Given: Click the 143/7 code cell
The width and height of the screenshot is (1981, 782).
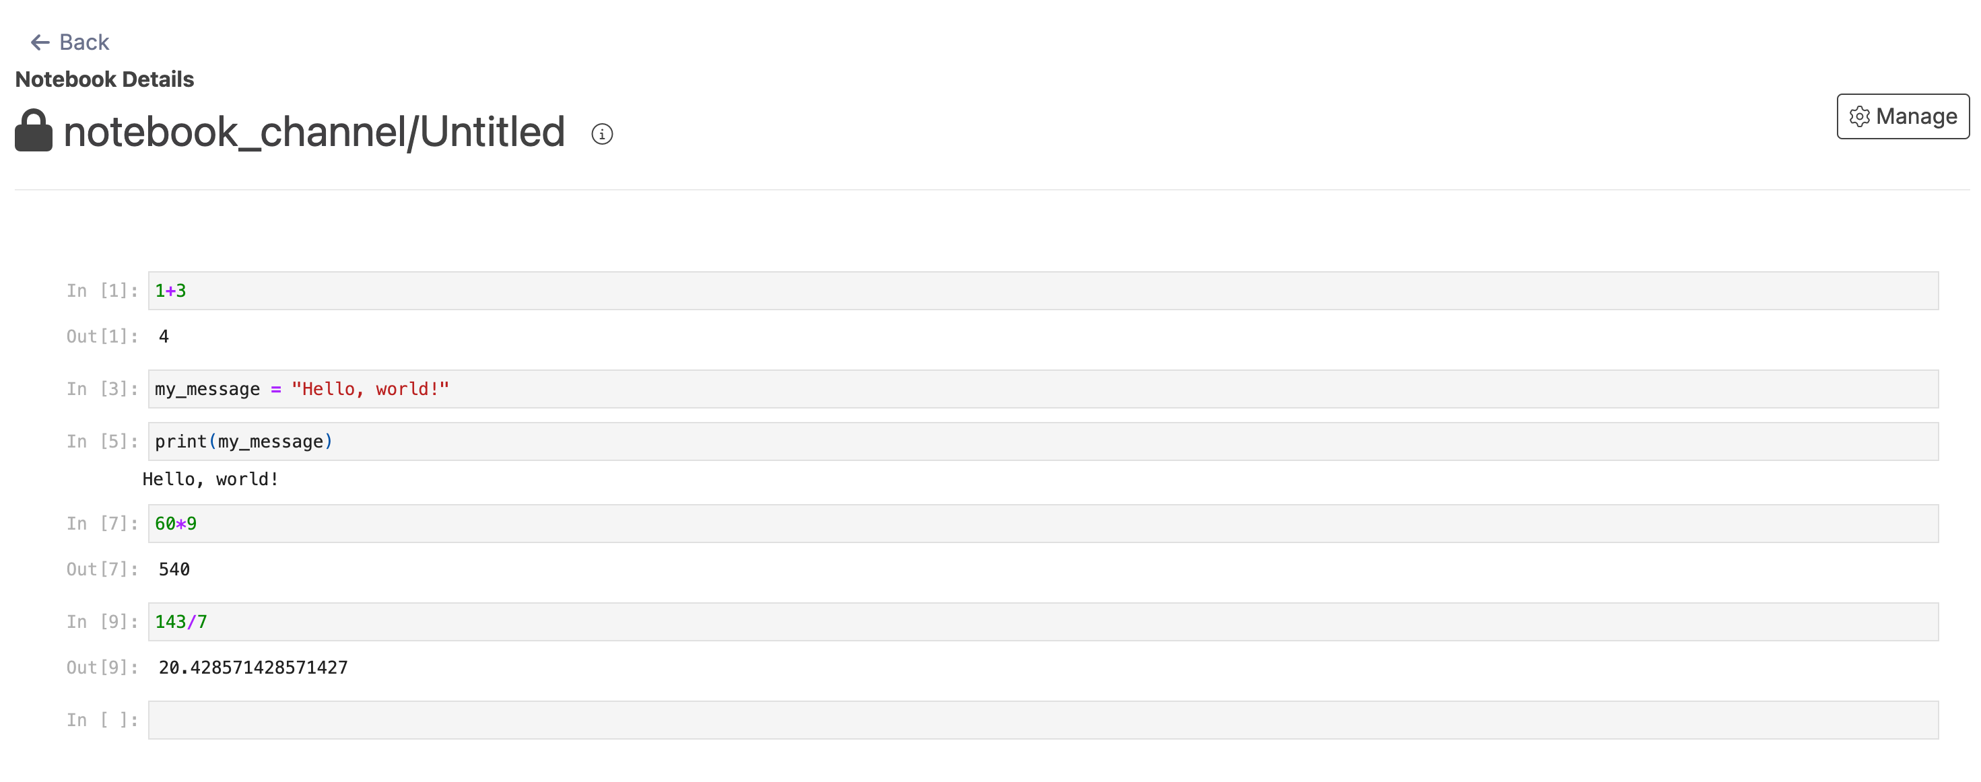Looking at the screenshot, I should pyautogui.click(x=1043, y=622).
